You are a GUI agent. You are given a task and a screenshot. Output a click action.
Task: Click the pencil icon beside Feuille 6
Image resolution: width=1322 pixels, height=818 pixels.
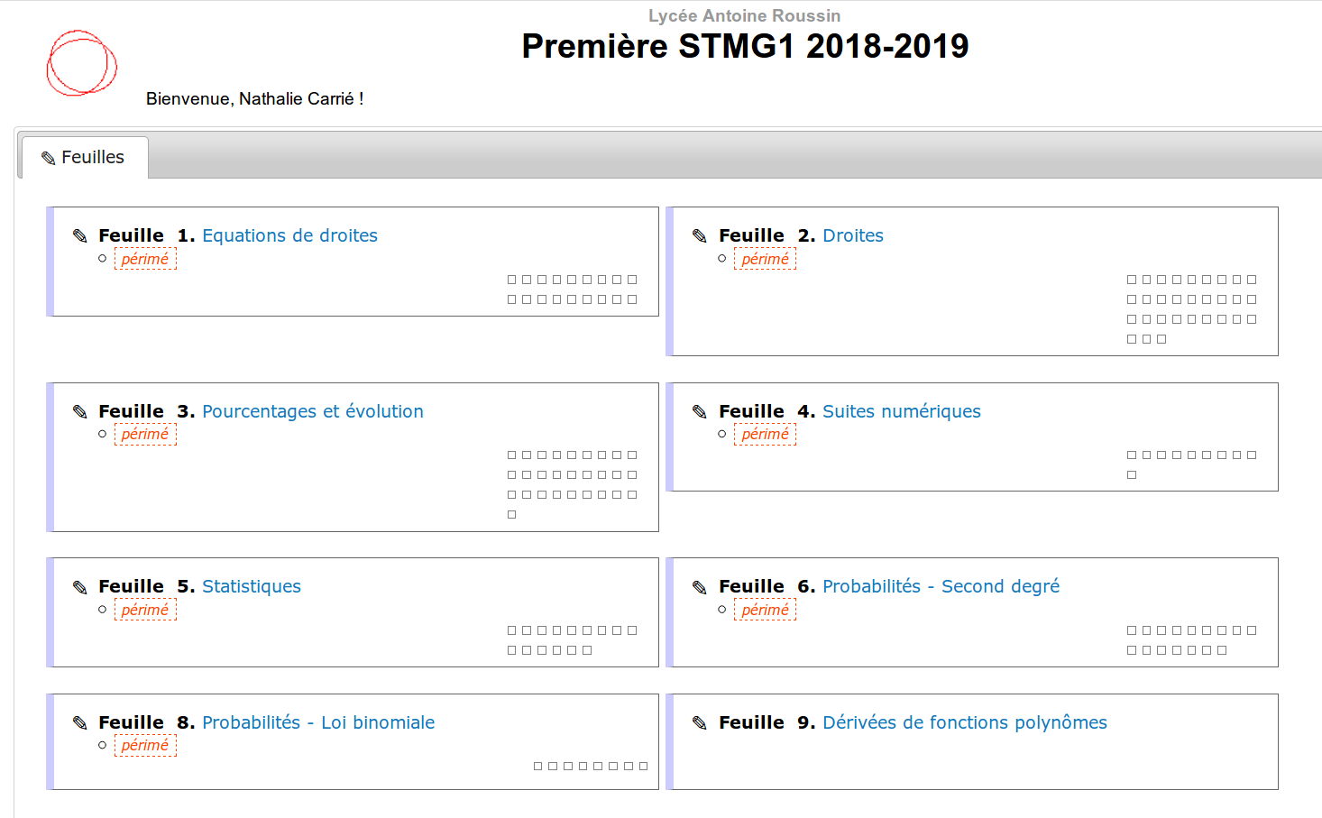[700, 587]
